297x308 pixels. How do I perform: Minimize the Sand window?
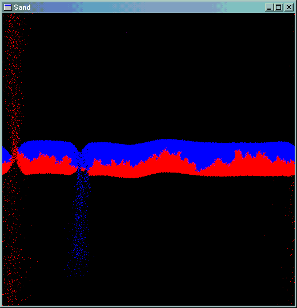pos(269,7)
